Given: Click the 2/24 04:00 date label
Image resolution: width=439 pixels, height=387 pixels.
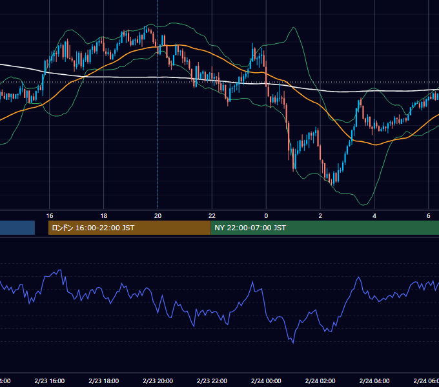Looking at the screenshot, I should click(x=374, y=381).
